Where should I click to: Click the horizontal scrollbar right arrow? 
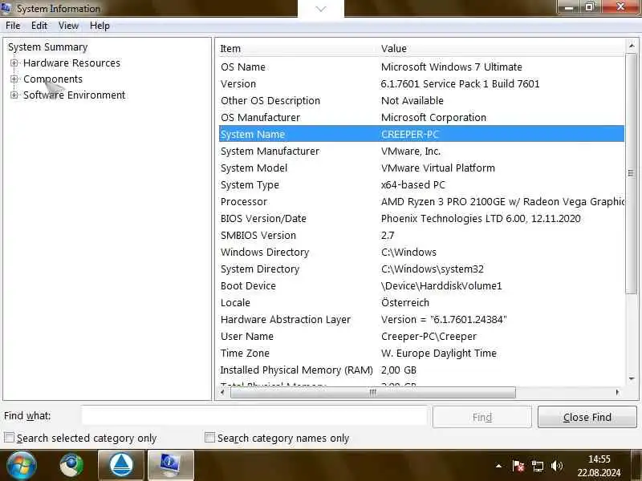(x=617, y=392)
